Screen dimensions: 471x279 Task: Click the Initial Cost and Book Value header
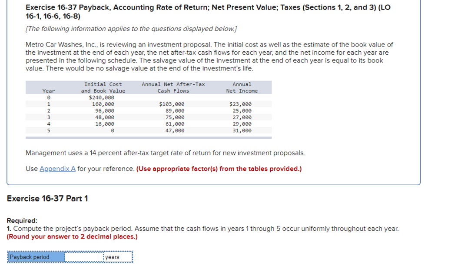pyautogui.click(x=103, y=87)
